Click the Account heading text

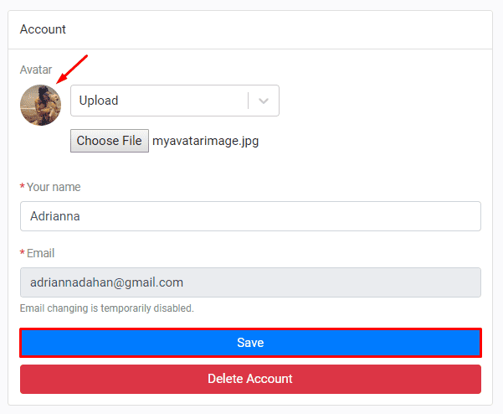click(43, 29)
